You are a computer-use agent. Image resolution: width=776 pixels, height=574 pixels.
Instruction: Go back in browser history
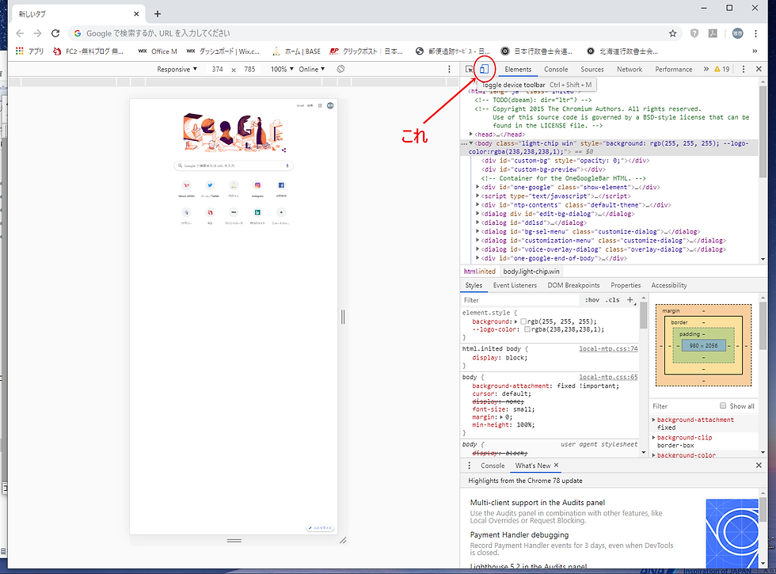[20, 33]
